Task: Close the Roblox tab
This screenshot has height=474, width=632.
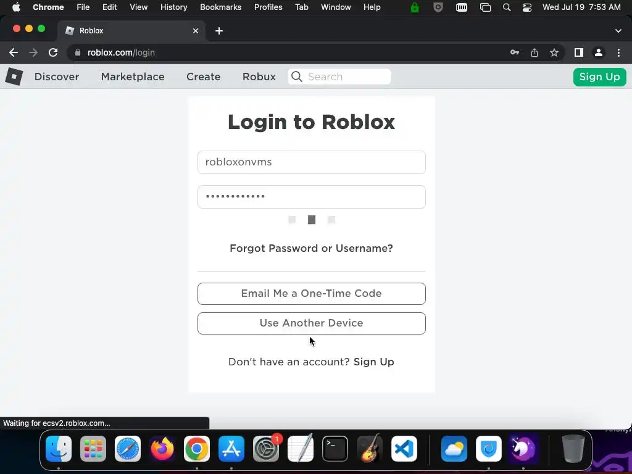Action: coord(196,31)
